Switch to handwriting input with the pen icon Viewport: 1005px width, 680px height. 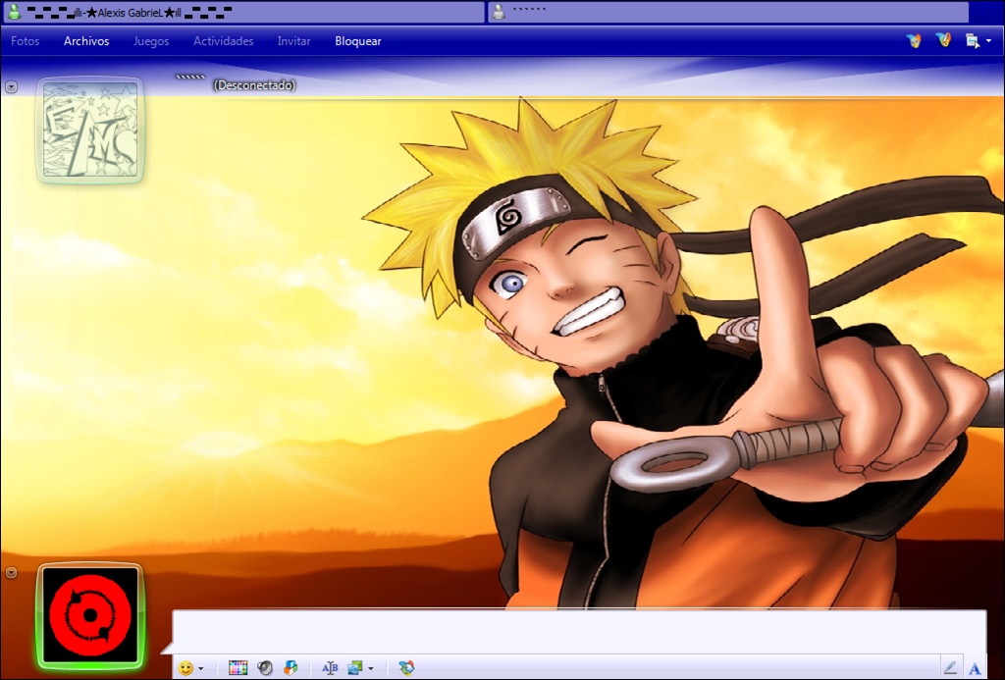point(950,668)
